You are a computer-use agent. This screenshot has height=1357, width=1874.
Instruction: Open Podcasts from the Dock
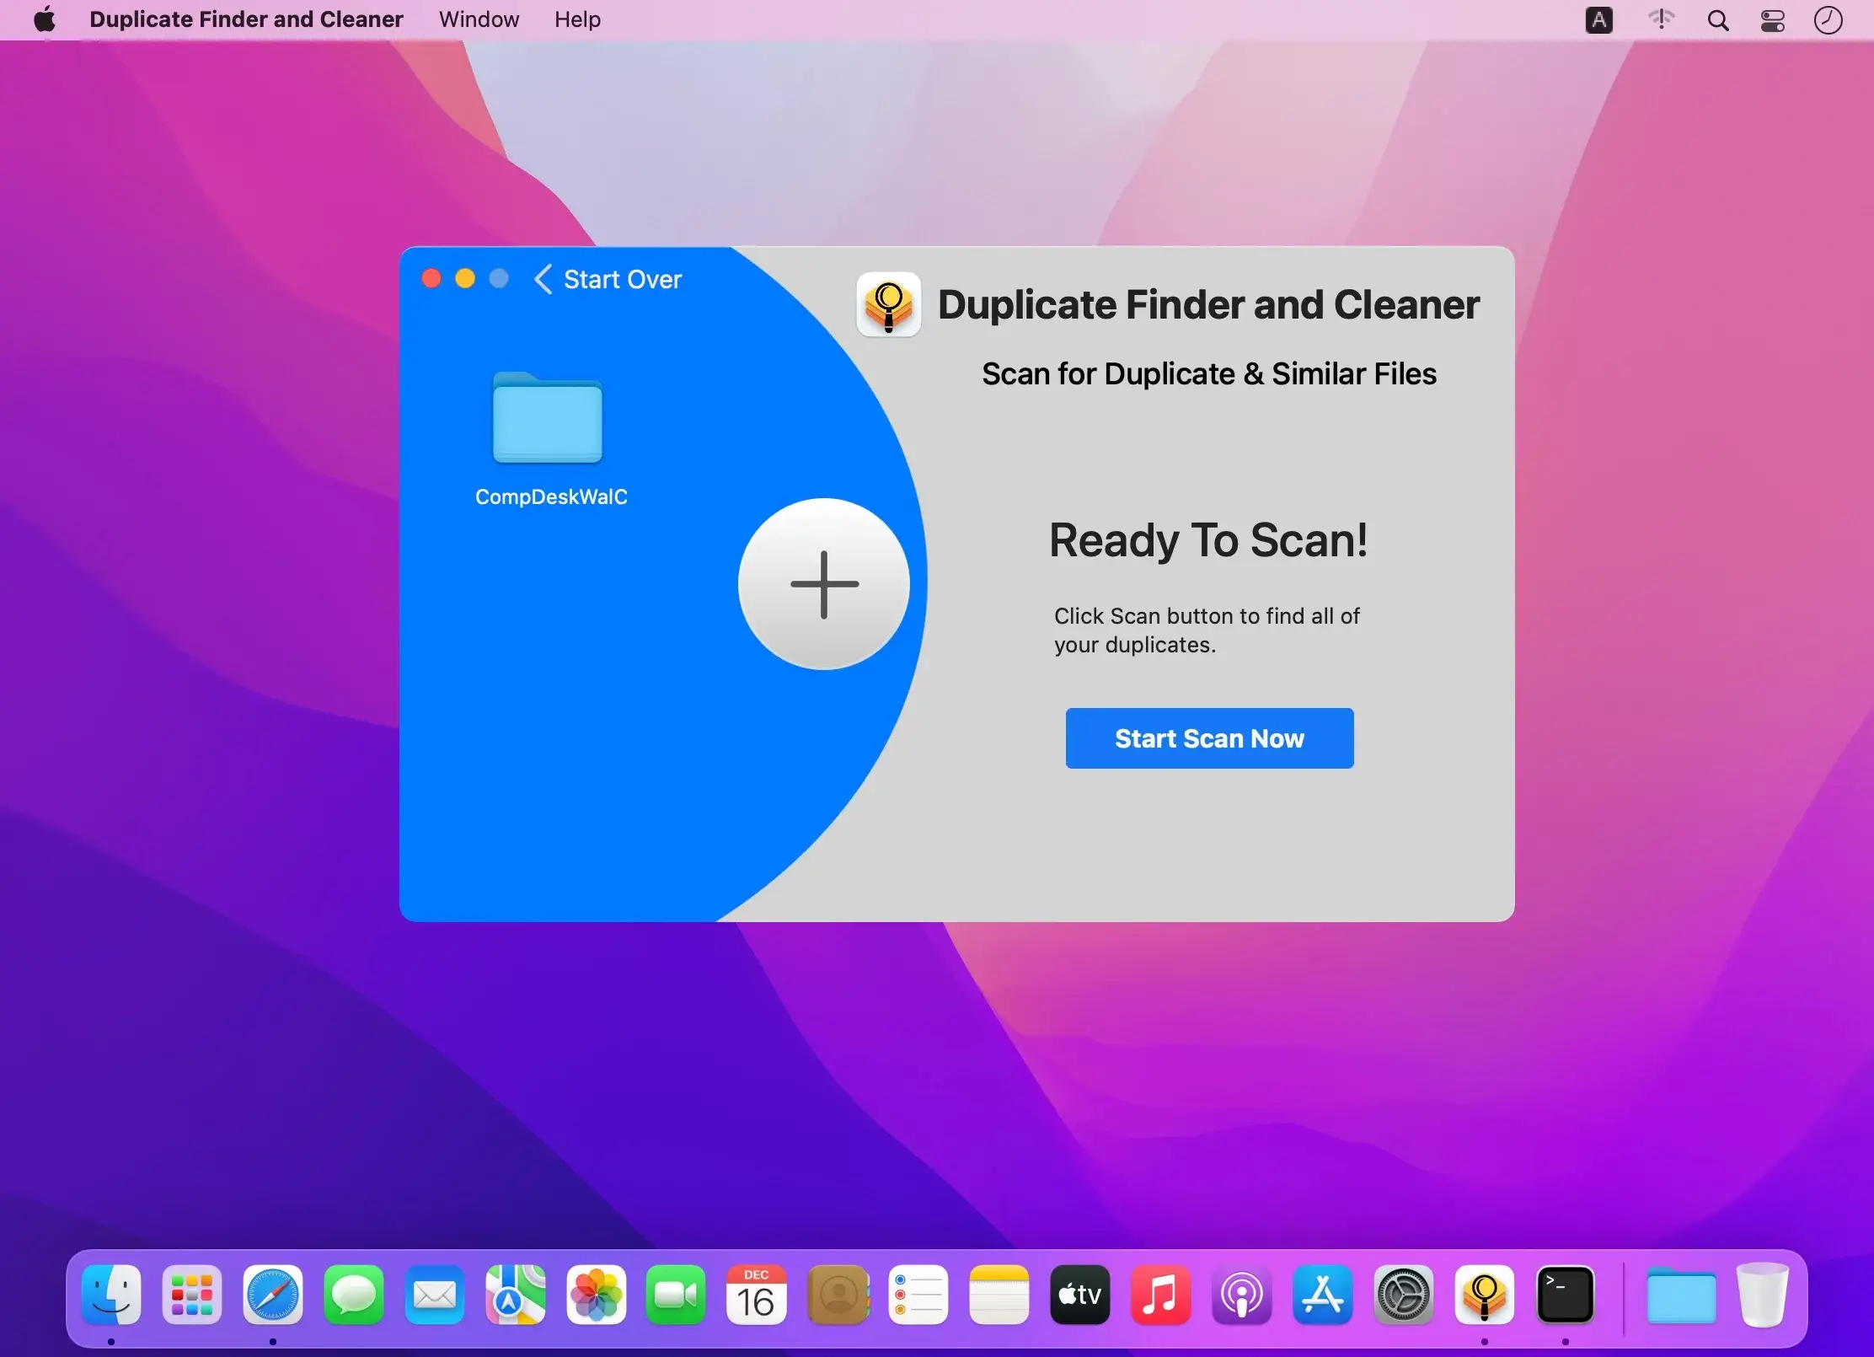1242,1295
